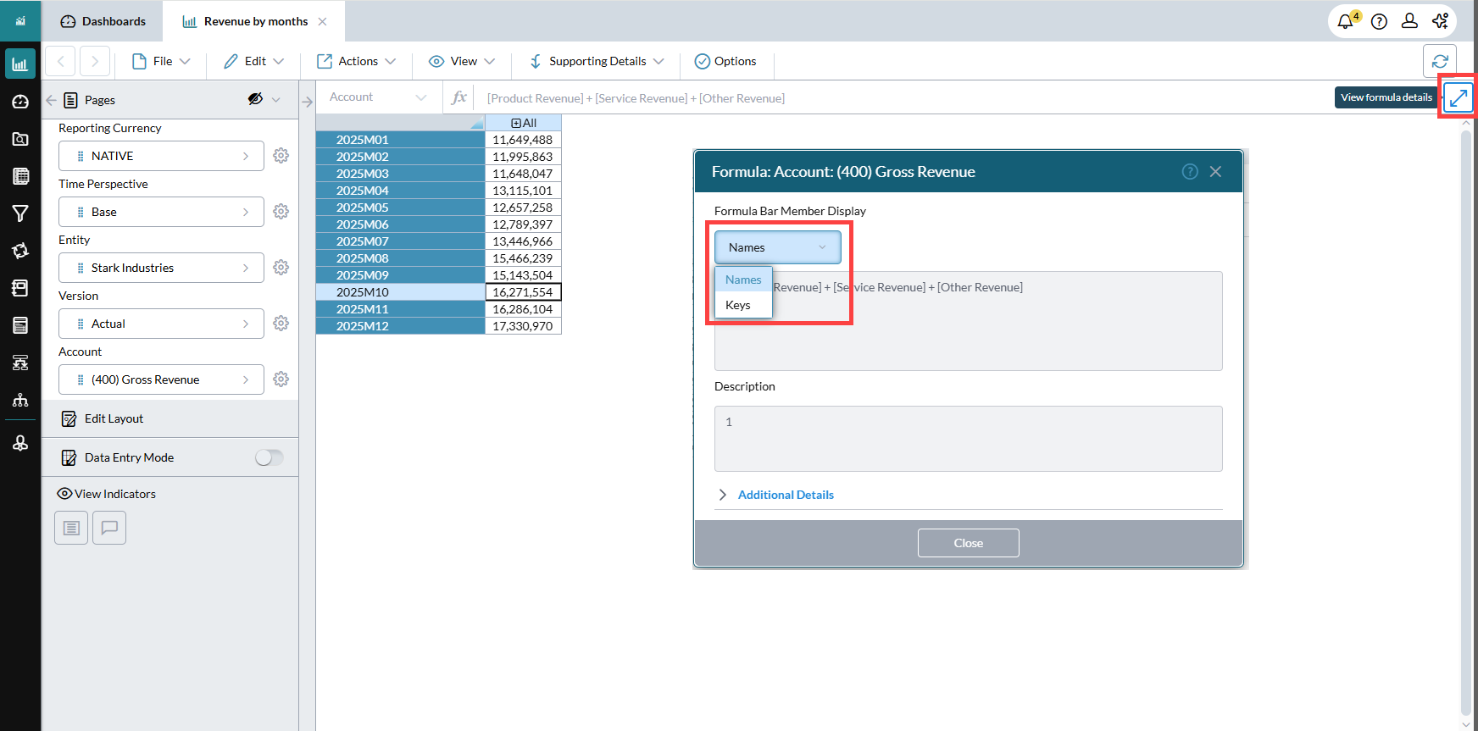Viewport: 1478px width, 731px height.
Task: Open the user profile icon
Action: pos(1409,22)
